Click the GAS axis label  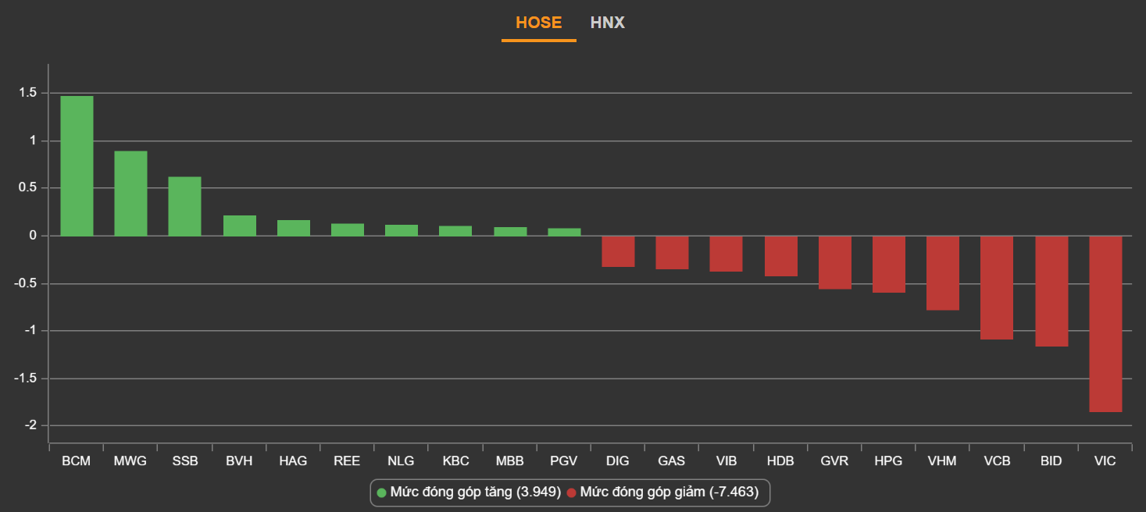click(672, 461)
